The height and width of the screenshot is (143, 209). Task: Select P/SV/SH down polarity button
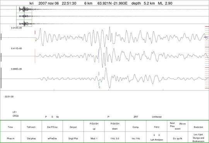click(x=115, y=126)
